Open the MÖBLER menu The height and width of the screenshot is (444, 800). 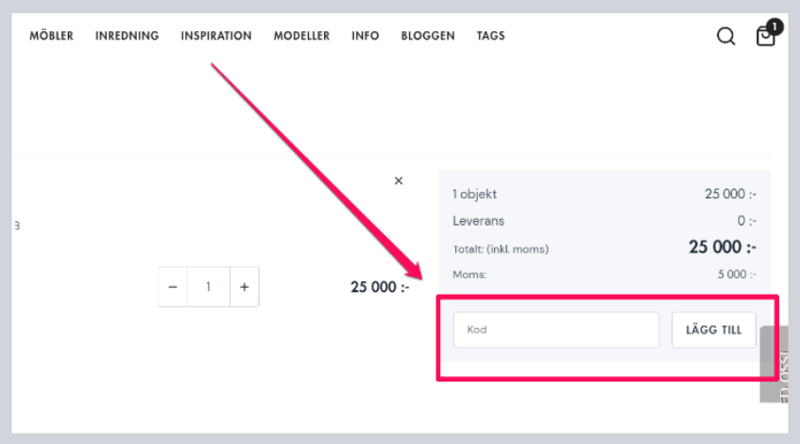pos(51,36)
